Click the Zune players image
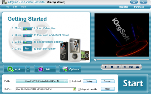The height and width of the screenshot is (94, 151). coord(75,50)
